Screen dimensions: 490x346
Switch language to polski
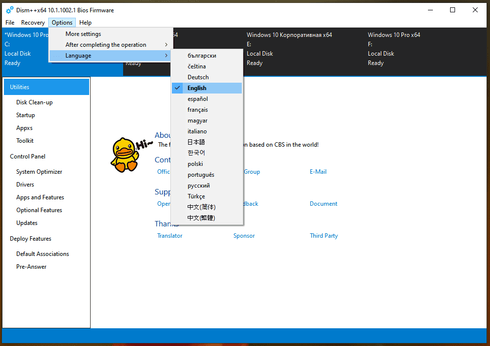pyautogui.click(x=207, y=163)
